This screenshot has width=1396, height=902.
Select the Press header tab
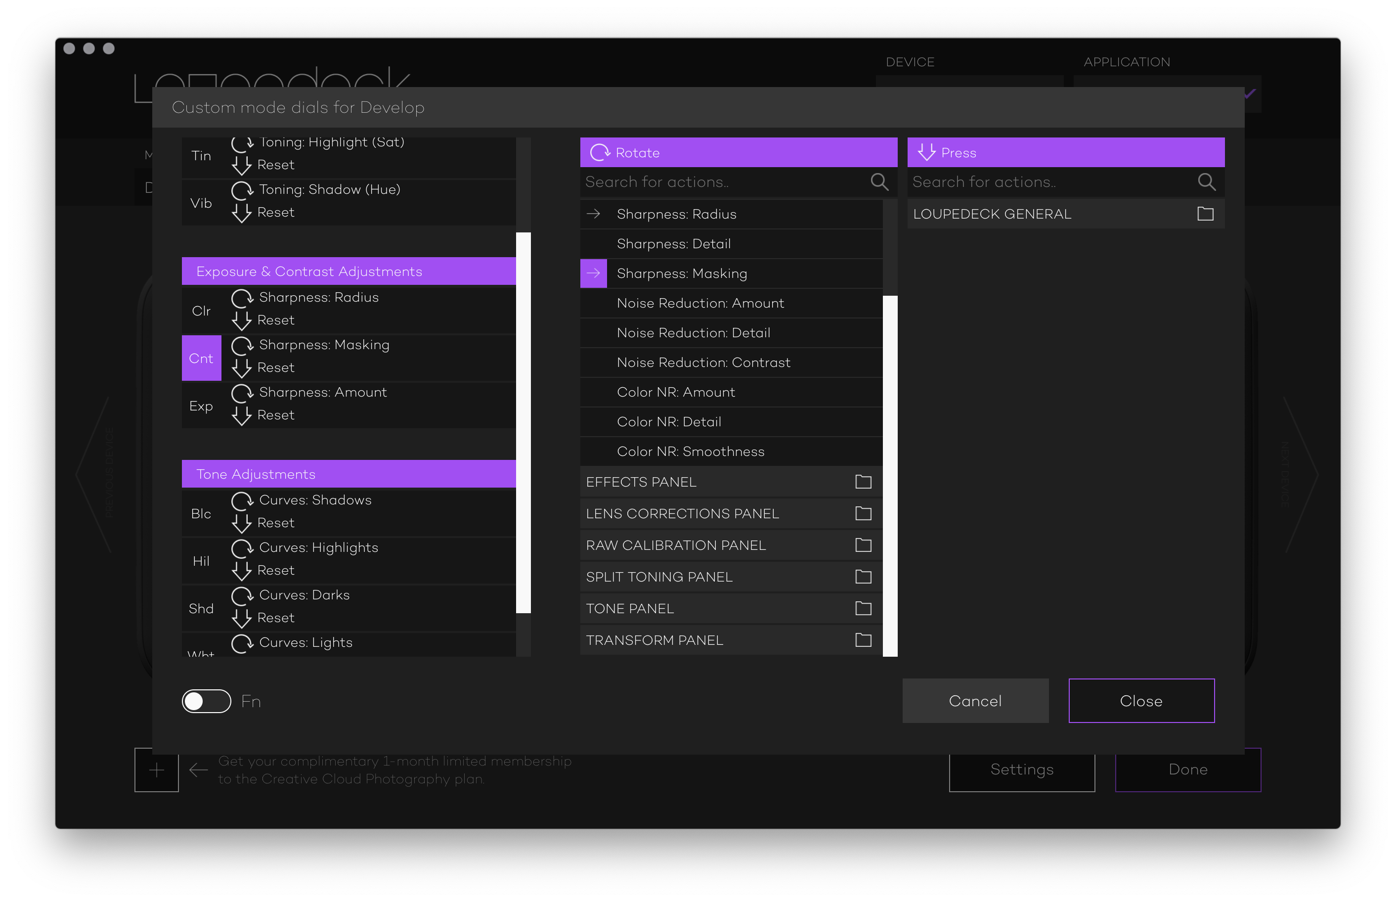coord(1065,153)
